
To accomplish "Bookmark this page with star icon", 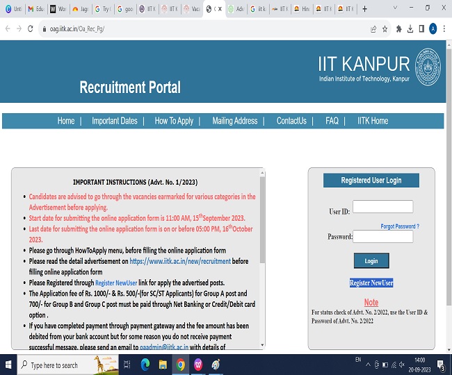I will pos(385,28).
